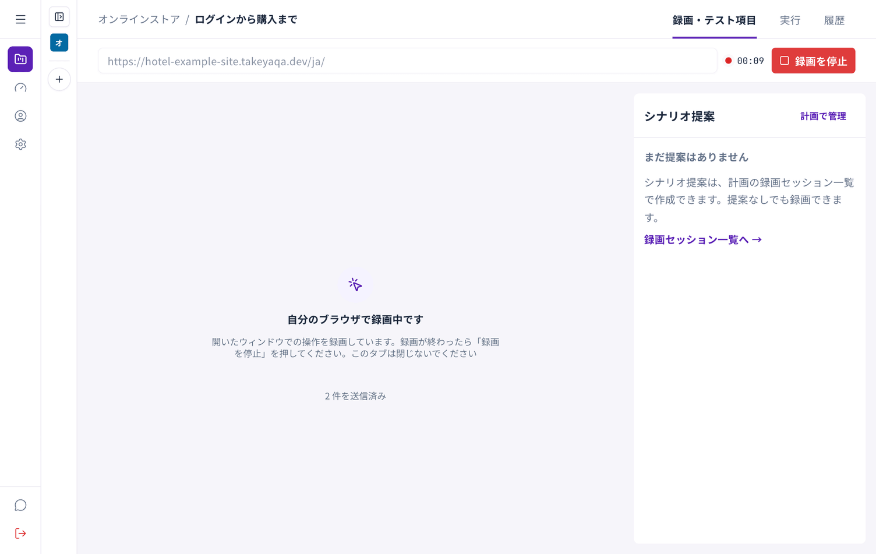Toggle the side panel collapse icon
876x554 pixels.
click(59, 17)
